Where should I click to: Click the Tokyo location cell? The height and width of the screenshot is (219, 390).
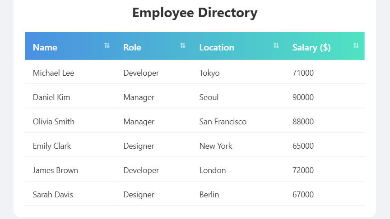[209, 73]
